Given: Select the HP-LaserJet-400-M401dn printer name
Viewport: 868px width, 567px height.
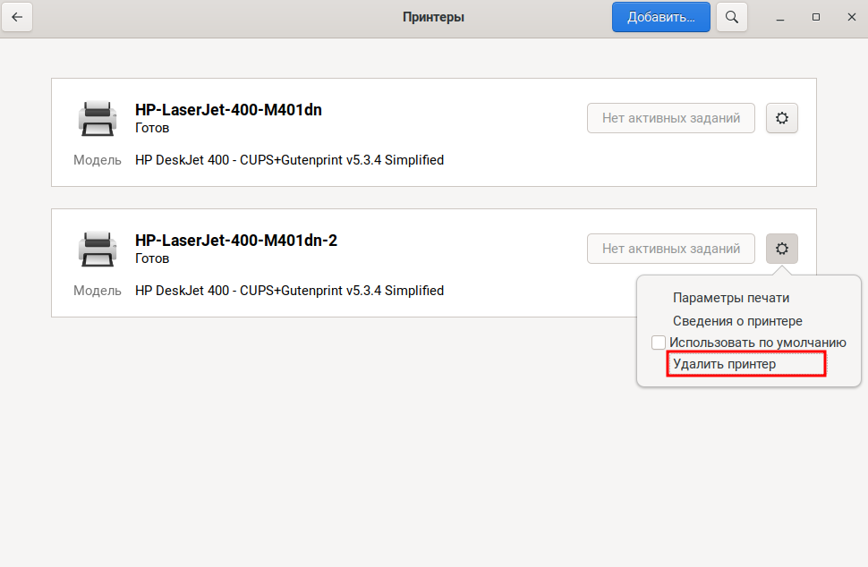Looking at the screenshot, I should [228, 110].
